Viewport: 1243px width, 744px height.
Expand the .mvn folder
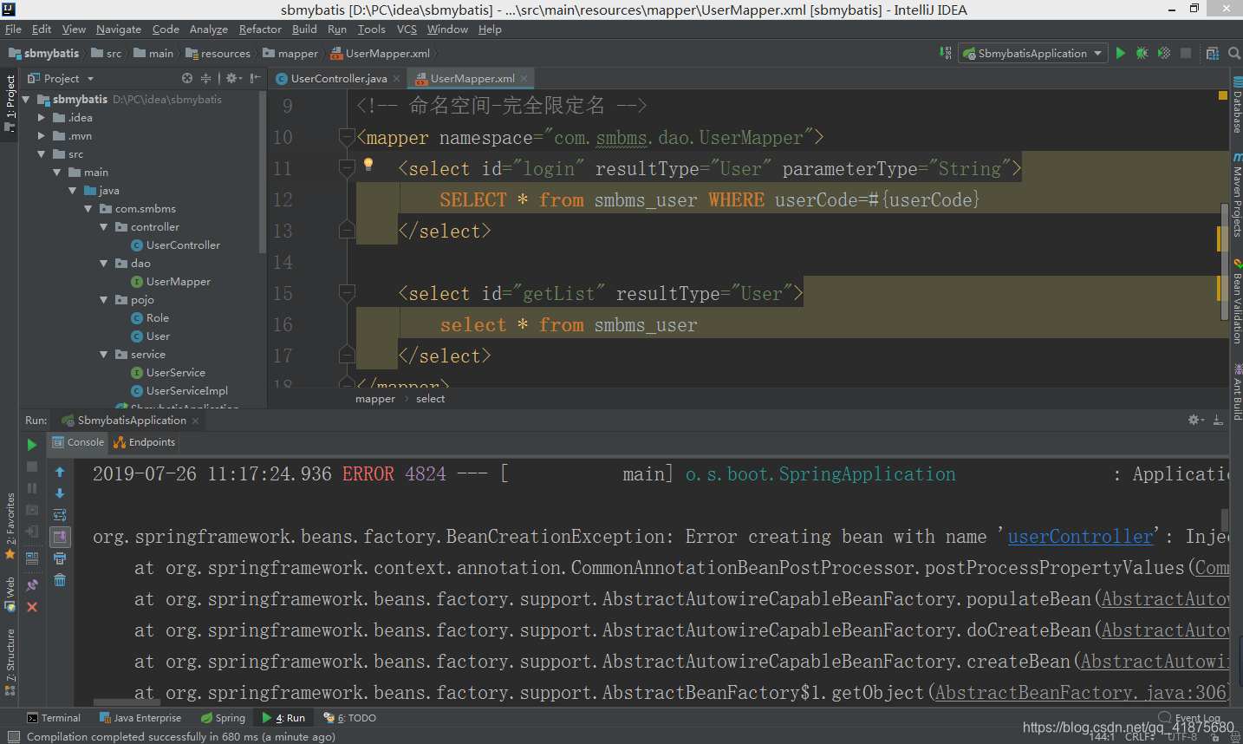tap(41, 135)
